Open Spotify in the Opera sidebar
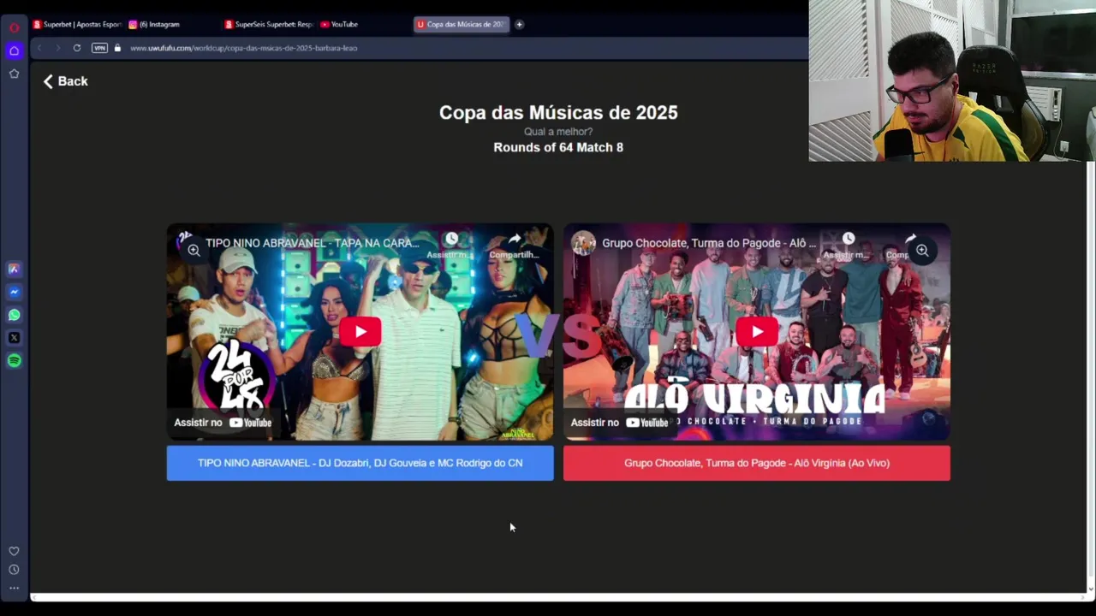Image resolution: width=1096 pixels, height=616 pixels. click(14, 361)
